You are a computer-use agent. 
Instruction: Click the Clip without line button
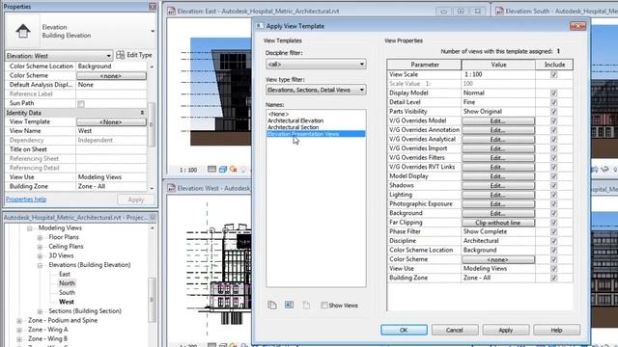pos(498,223)
